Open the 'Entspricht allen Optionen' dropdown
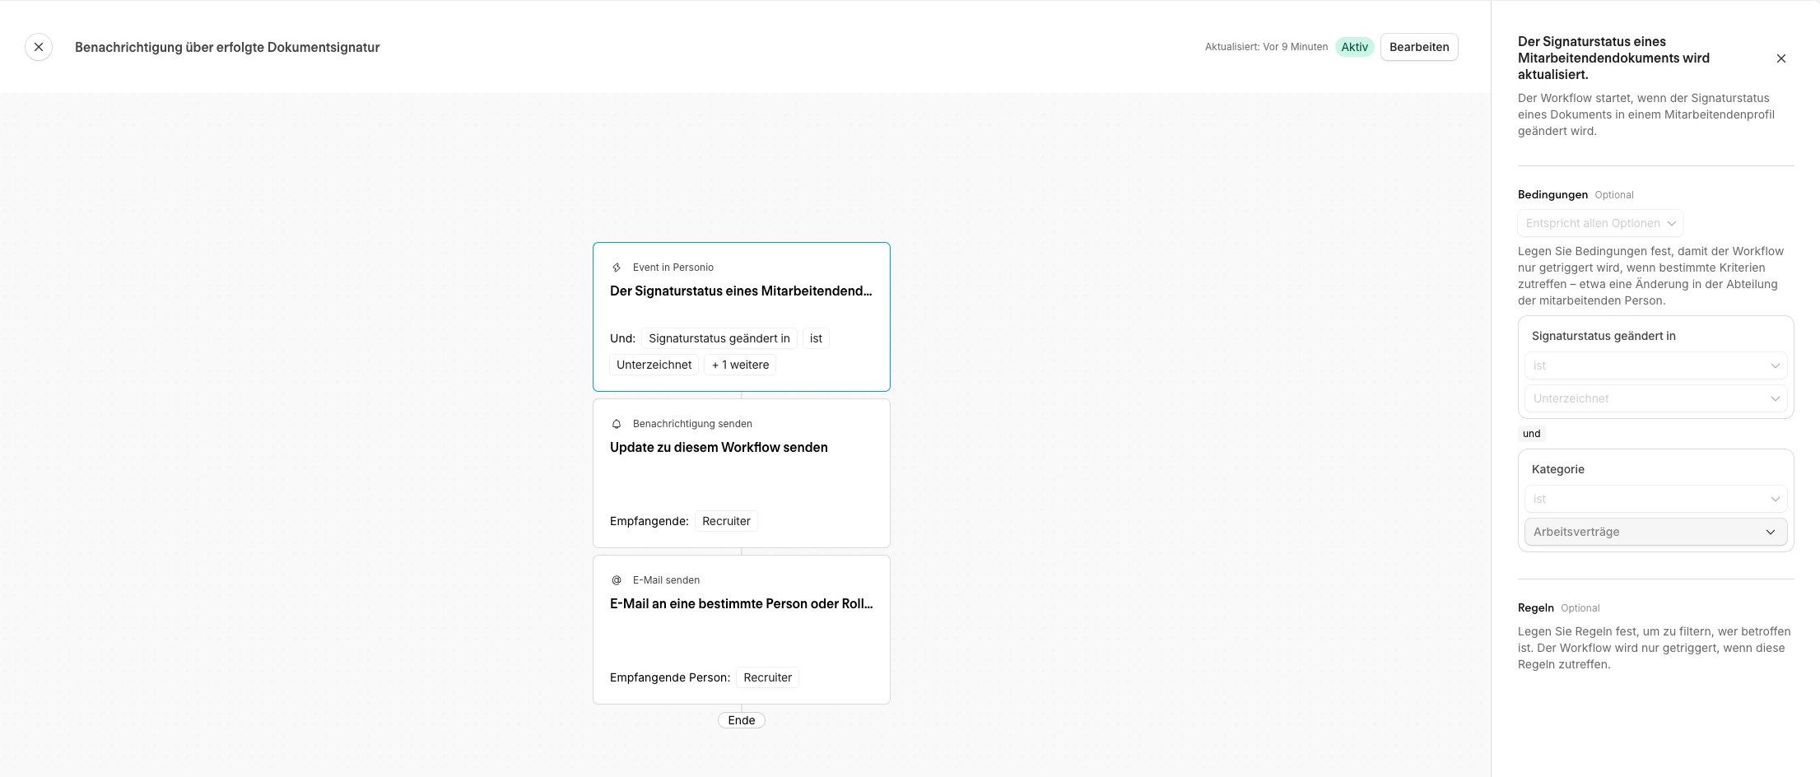 [x=1600, y=223]
